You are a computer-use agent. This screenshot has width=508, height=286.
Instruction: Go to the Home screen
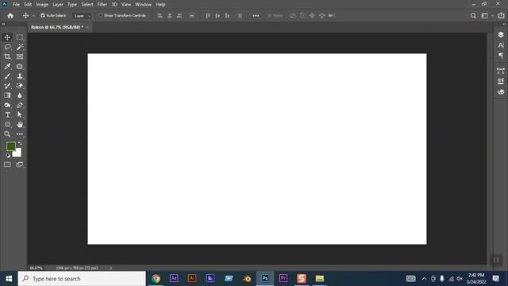[10, 16]
